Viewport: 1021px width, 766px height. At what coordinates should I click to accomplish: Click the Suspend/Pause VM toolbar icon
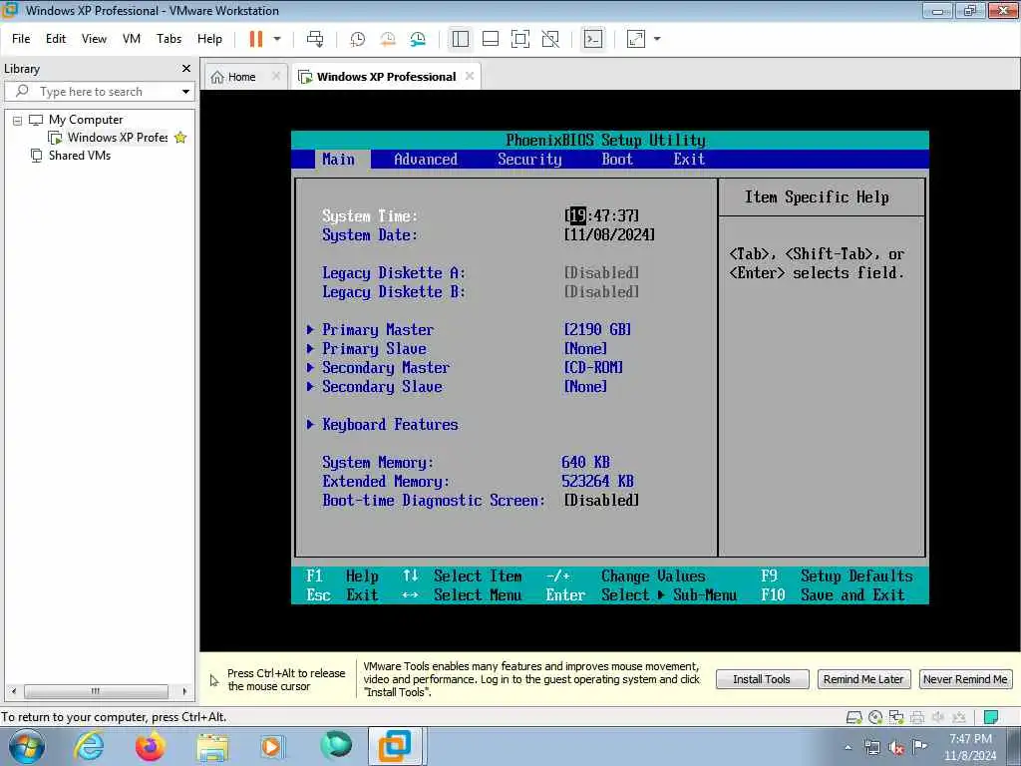pos(256,39)
